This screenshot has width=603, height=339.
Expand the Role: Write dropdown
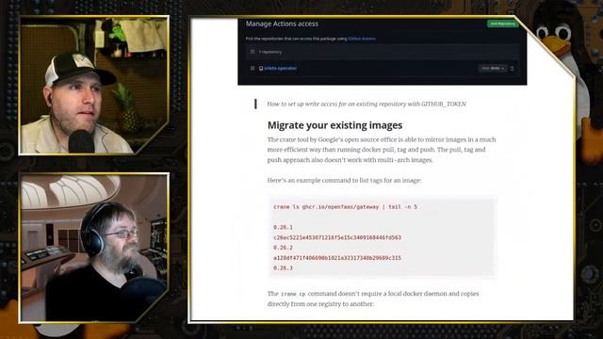tap(493, 69)
